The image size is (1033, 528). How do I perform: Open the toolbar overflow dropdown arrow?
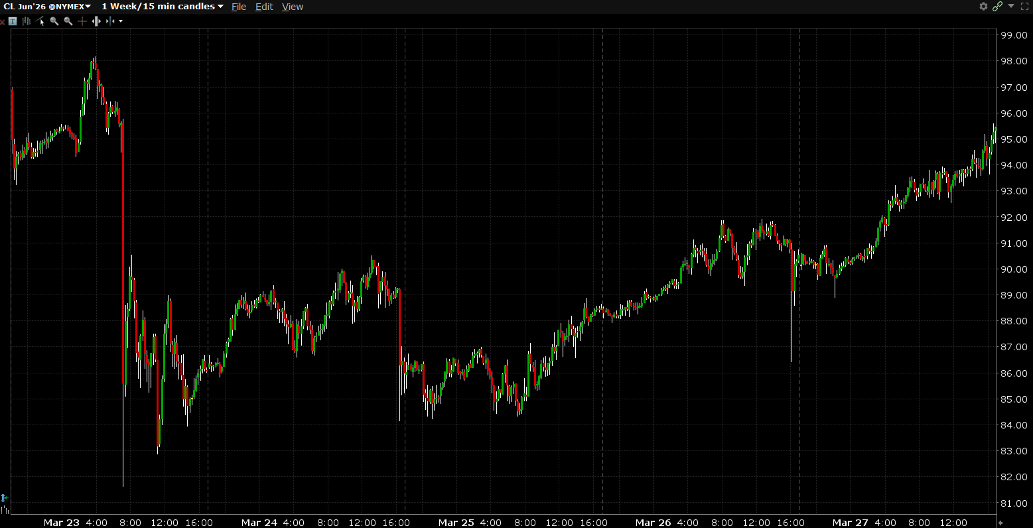pyautogui.click(x=121, y=21)
